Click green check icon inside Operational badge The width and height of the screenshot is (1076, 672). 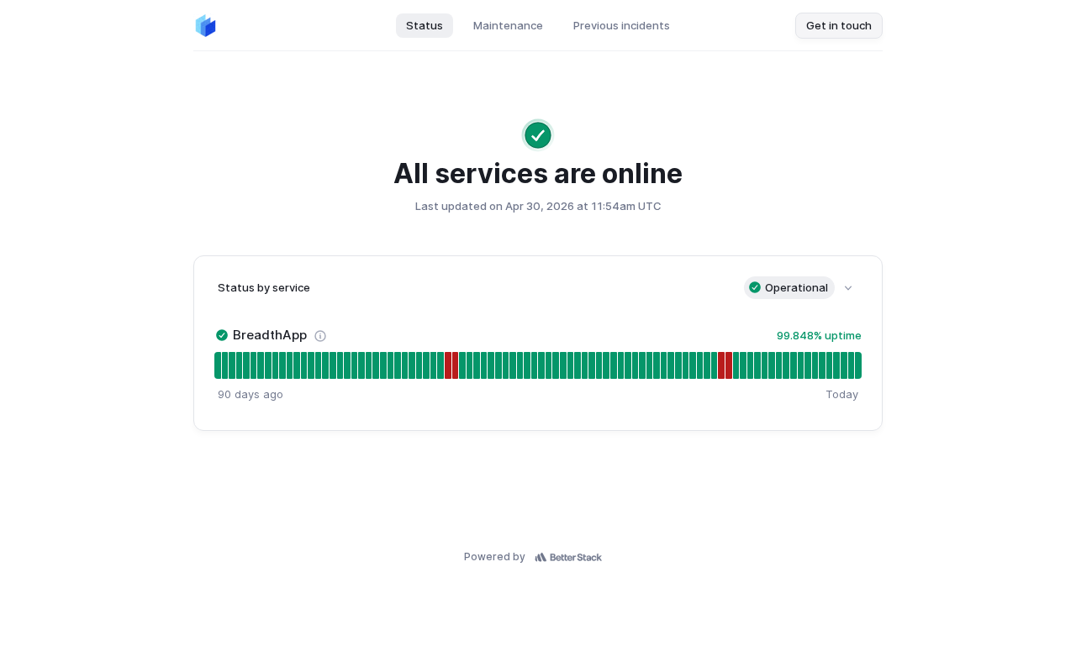[x=755, y=287]
